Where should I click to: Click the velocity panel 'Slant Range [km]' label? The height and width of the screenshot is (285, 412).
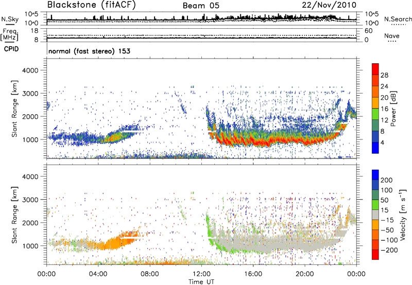[14, 215]
